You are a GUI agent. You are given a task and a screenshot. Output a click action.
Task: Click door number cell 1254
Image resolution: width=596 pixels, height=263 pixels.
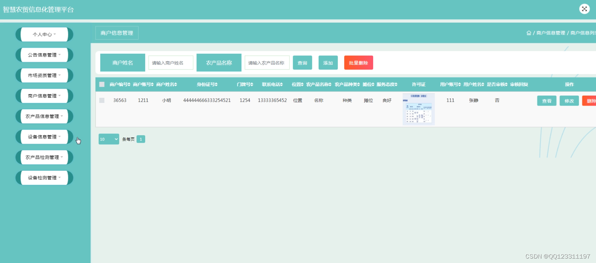(x=245, y=100)
